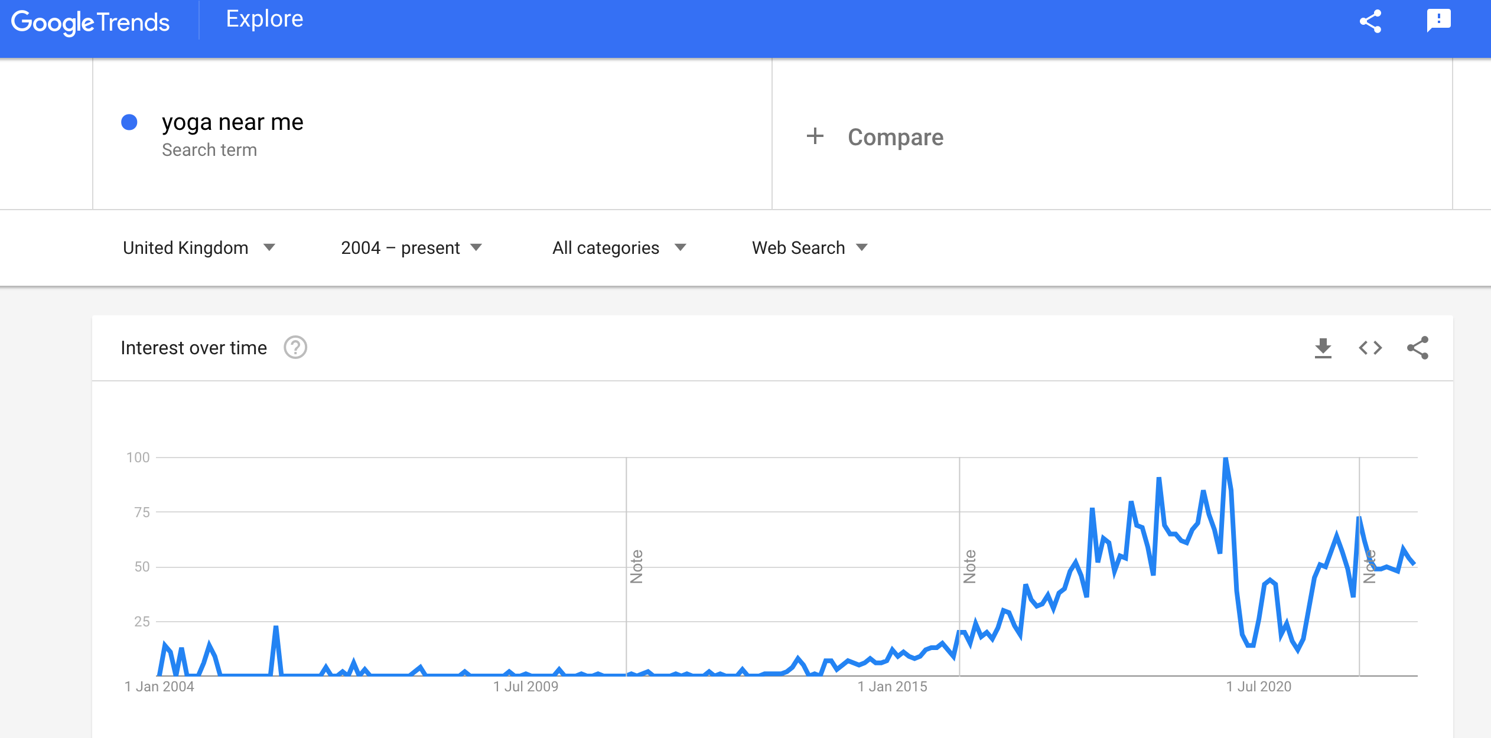This screenshot has height=738, width=1491.
Task: Click the blue dot beside search term
Action: (x=129, y=122)
